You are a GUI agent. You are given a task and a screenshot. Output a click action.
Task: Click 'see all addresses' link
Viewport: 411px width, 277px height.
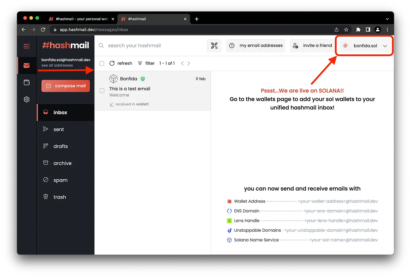tap(57, 65)
